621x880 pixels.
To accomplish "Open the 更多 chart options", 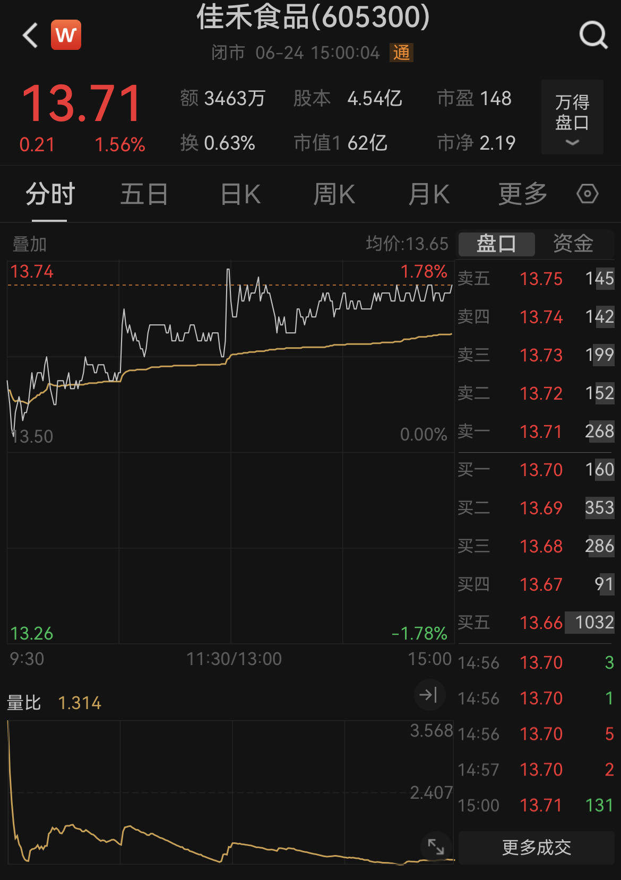I will click(x=523, y=194).
